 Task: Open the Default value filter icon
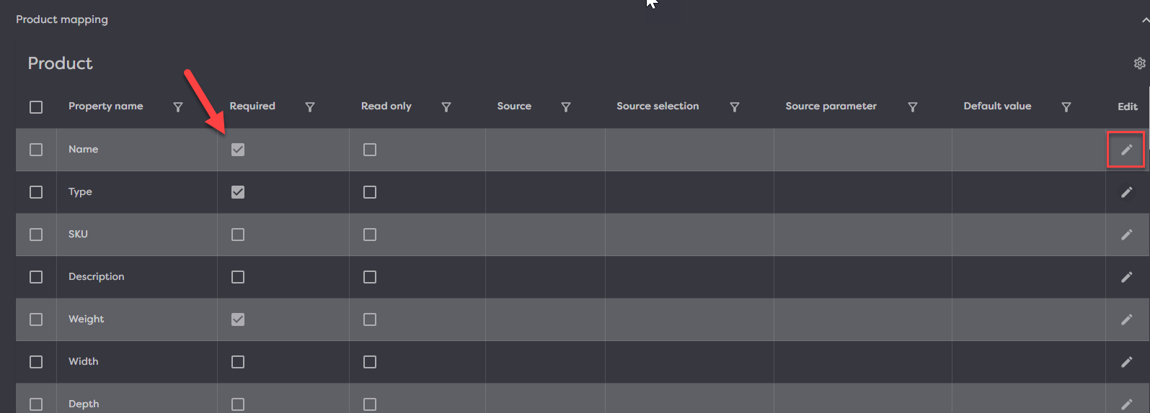(x=1066, y=107)
